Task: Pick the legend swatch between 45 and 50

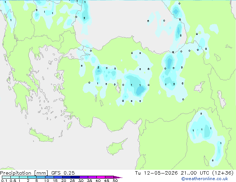Action: (x=109, y=177)
